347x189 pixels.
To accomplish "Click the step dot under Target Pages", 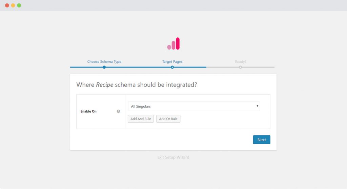I will pyautogui.click(x=172, y=67).
